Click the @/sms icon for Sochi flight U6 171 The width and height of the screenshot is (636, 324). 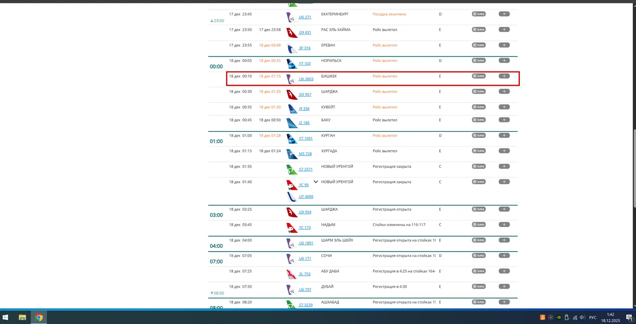coord(479,256)
